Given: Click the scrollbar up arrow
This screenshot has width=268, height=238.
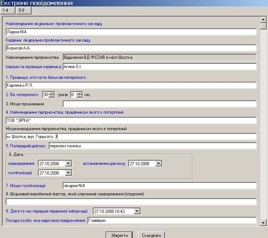Looking at the screenshot, I should click(263, 19).
